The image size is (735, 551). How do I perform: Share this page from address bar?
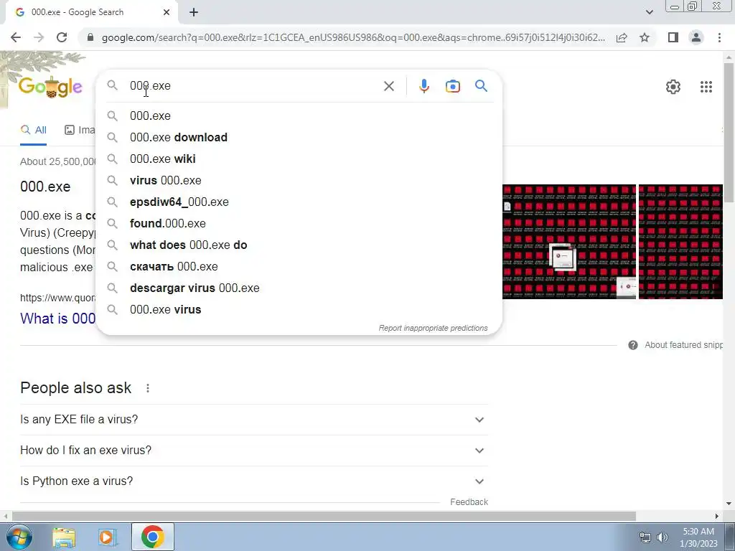click(622, 37)
